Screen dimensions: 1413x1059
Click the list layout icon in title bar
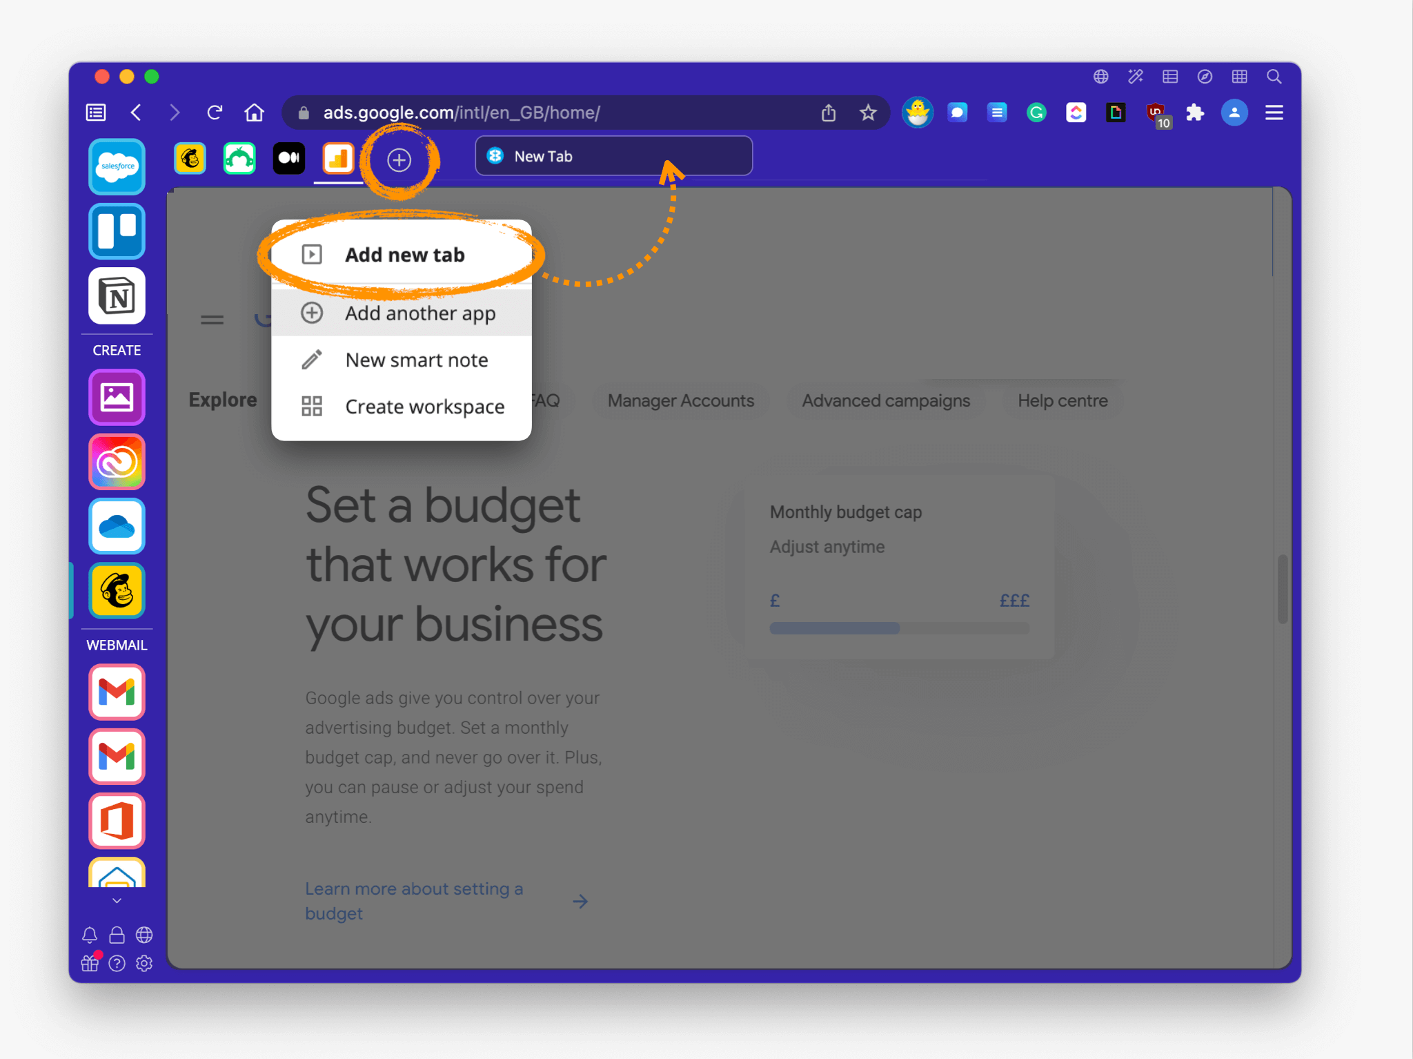tap(1170, 77)
